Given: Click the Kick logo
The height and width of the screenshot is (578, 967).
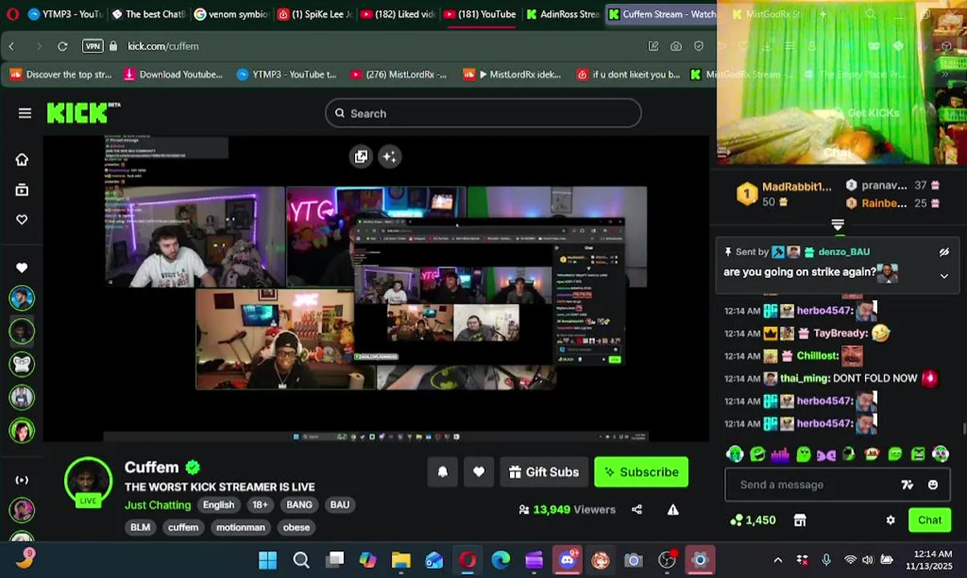Looking at the screenshot, I should 84,112.
